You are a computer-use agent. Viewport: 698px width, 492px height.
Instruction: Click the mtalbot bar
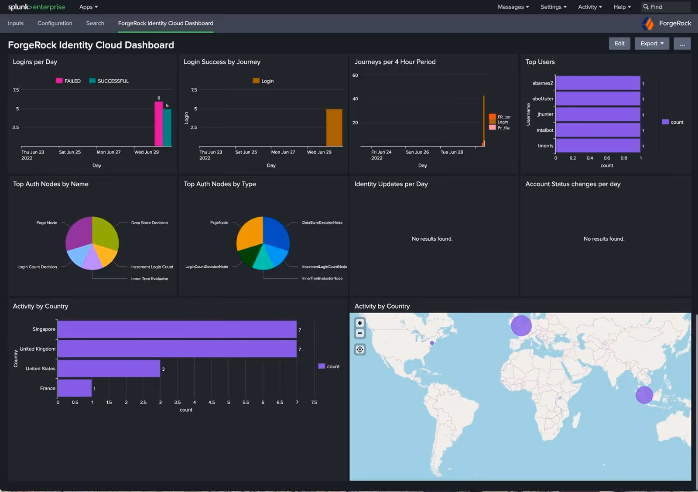[598, 130]
